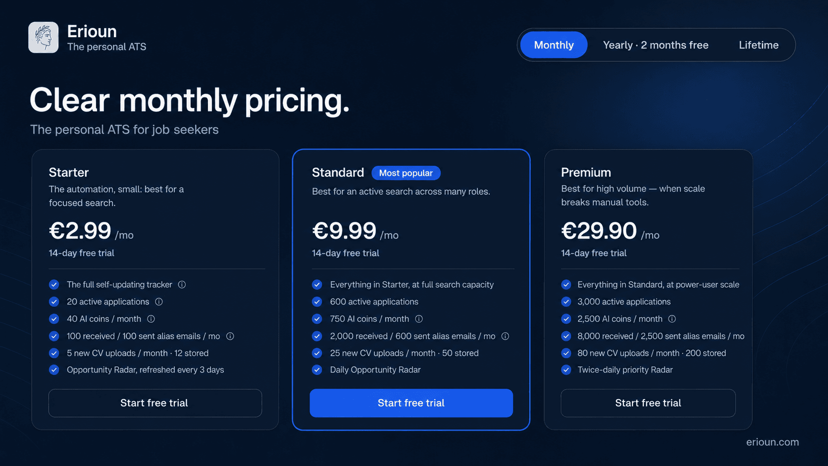Start free trial for Standard plan
The width and height of the screenshot is (828, 466).
click(411, 403)
